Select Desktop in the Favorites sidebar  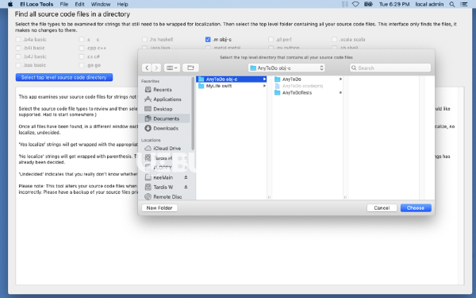(163, 109)
